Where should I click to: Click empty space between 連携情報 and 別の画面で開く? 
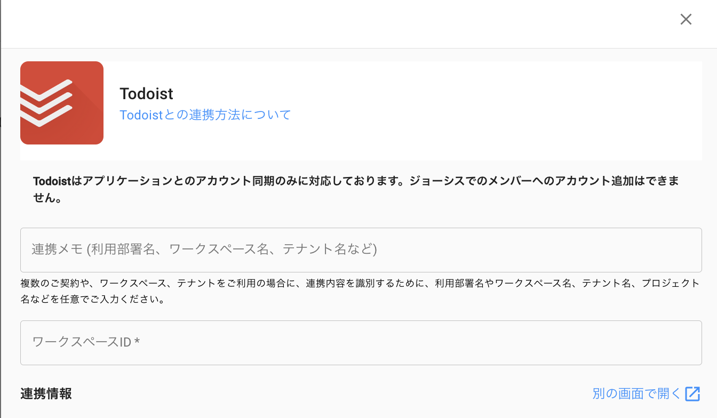pyautogui.click(x=331, y=394)
